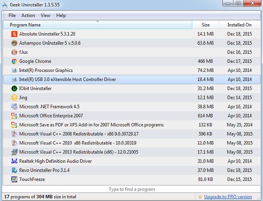Screen dimensions: 263x201
Task: Click the Realtek High Definition Audio icon
Action: pyautogui.click(x=14, y=161)
